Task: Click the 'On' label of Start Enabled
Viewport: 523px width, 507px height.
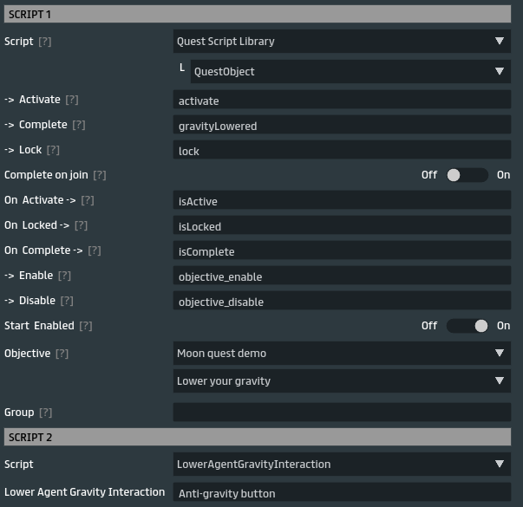Action: 503,326
